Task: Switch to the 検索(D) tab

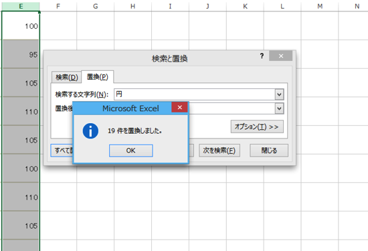Action: 66,77
